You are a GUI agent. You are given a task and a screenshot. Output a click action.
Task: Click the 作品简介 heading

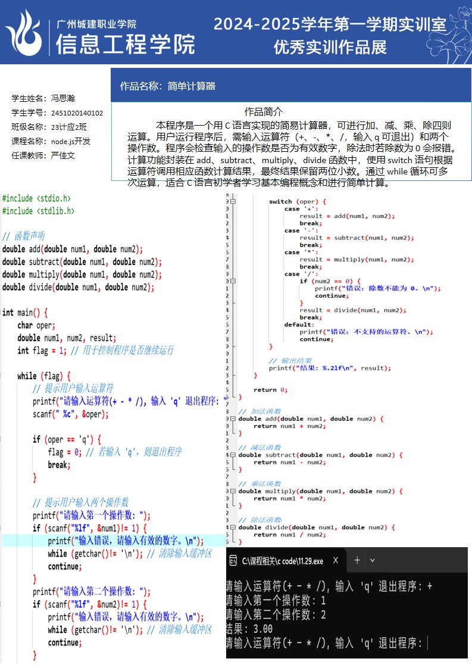[264, 112]
